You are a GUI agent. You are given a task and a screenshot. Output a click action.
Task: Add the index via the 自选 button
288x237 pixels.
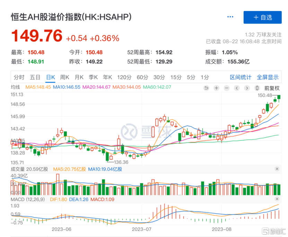[x=262, y=17]
